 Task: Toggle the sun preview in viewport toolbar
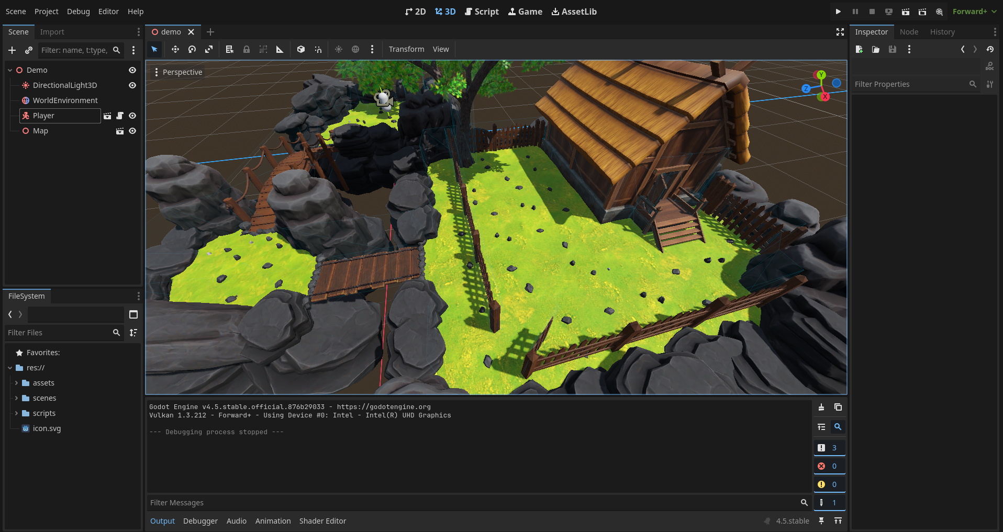click(x=339, y=49)
